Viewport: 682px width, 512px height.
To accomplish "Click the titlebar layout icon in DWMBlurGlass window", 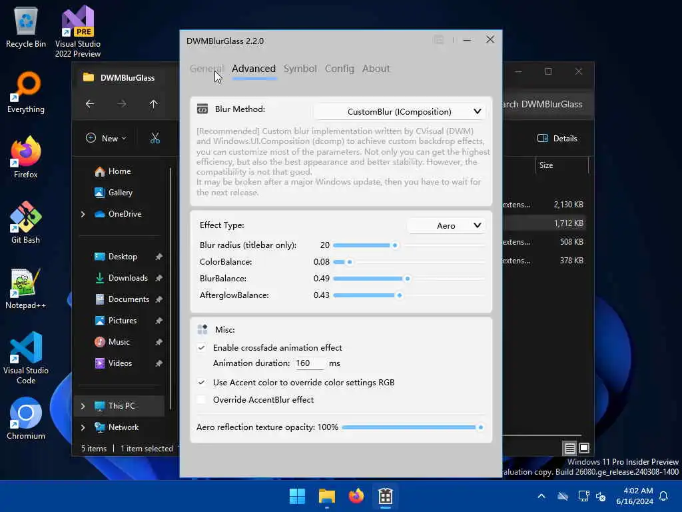I will coord(439,40).
